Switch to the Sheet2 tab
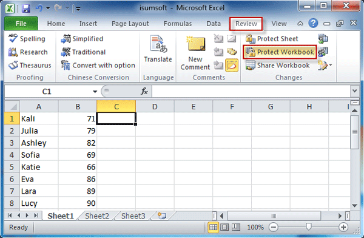This screenshot has height=238, width=364. pos(97,216)
